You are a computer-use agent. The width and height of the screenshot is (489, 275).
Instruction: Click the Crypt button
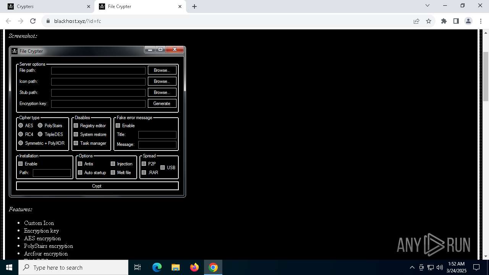97,186
